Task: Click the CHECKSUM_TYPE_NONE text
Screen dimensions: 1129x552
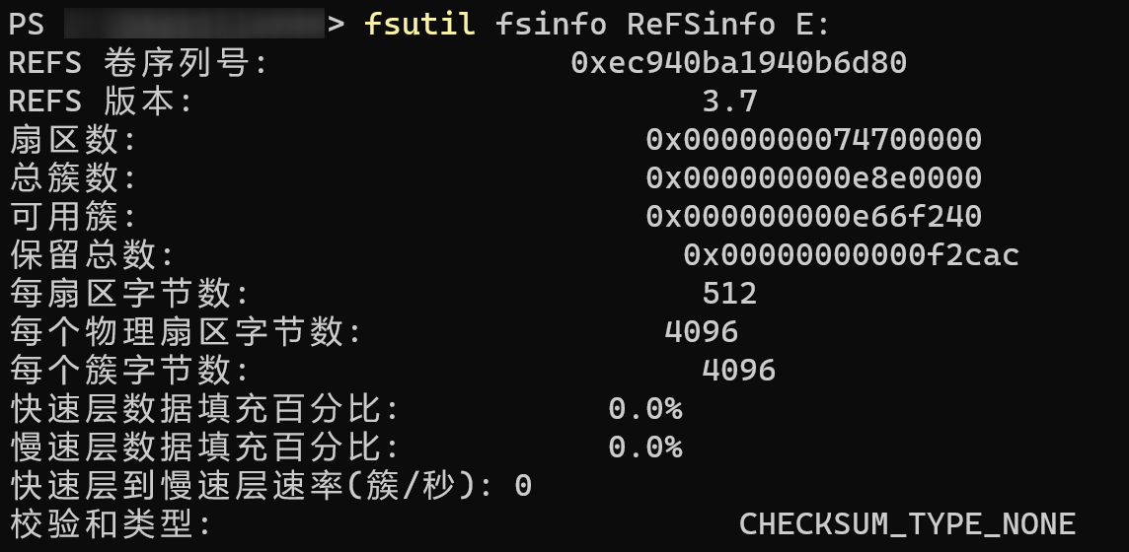Action: pyautogui.click(x=907, y=524)
